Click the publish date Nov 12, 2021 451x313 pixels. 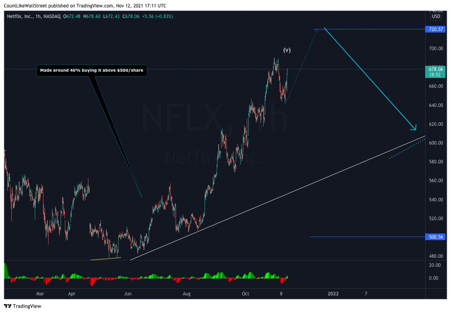(129, 6)
